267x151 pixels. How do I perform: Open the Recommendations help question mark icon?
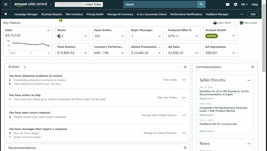coord(185,148)
